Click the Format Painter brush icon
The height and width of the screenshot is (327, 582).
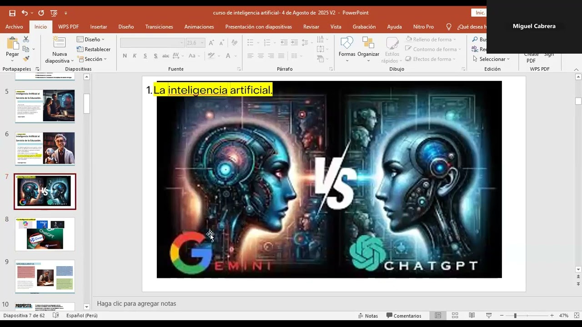point(26,59)
